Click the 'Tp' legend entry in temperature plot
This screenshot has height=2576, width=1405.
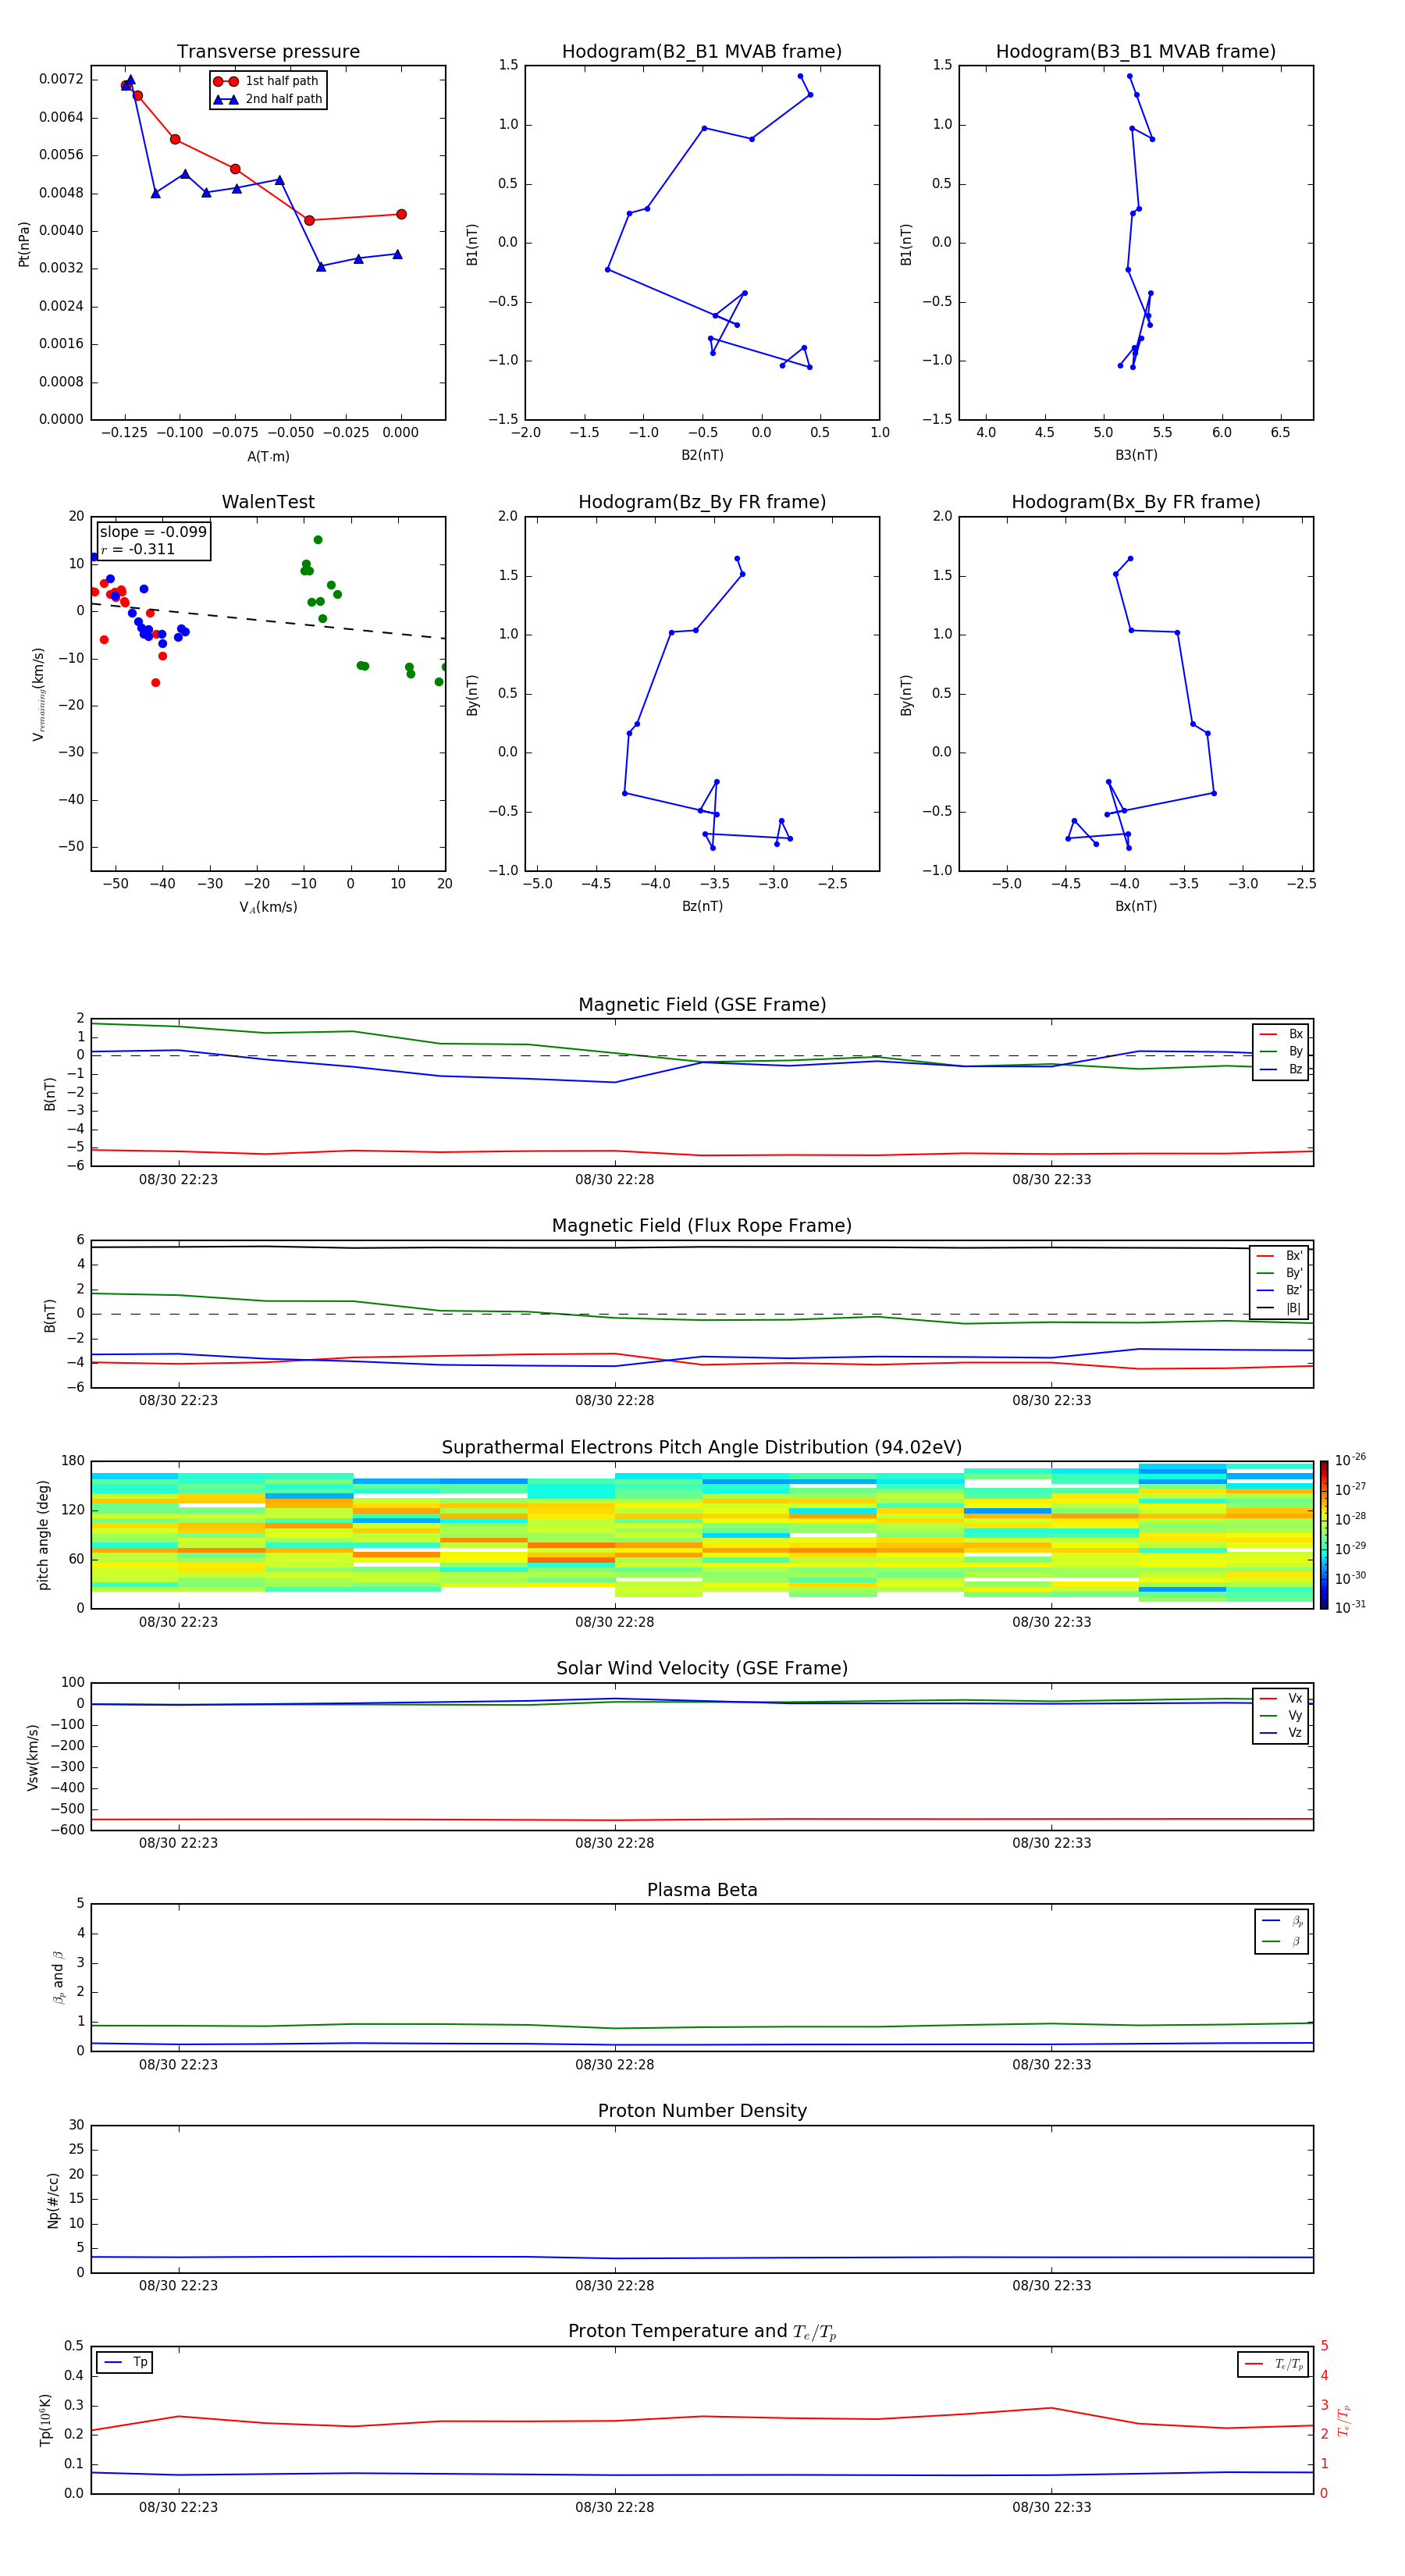point(125,2362)
